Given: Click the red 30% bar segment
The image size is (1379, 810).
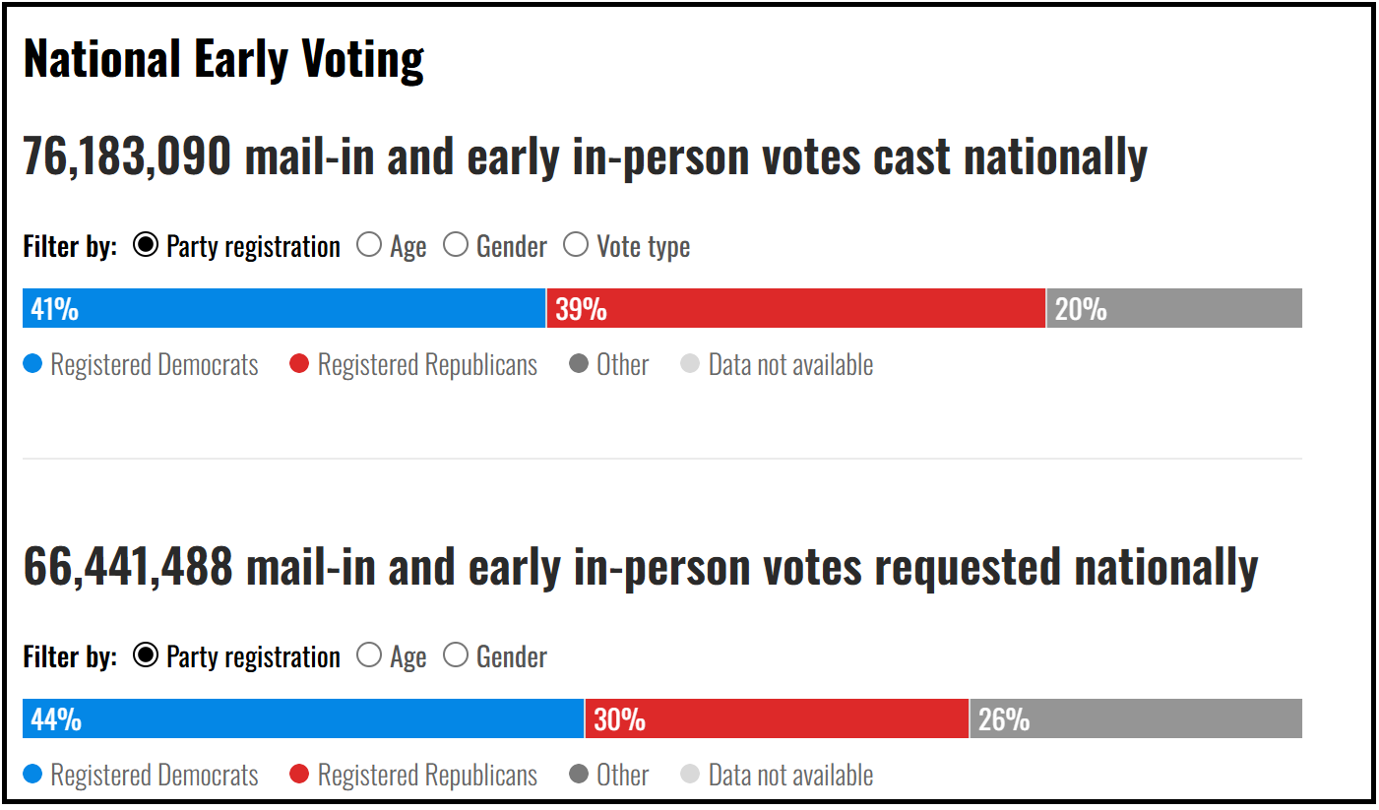Looking at the screenshot, I should (x=778, y=718).
